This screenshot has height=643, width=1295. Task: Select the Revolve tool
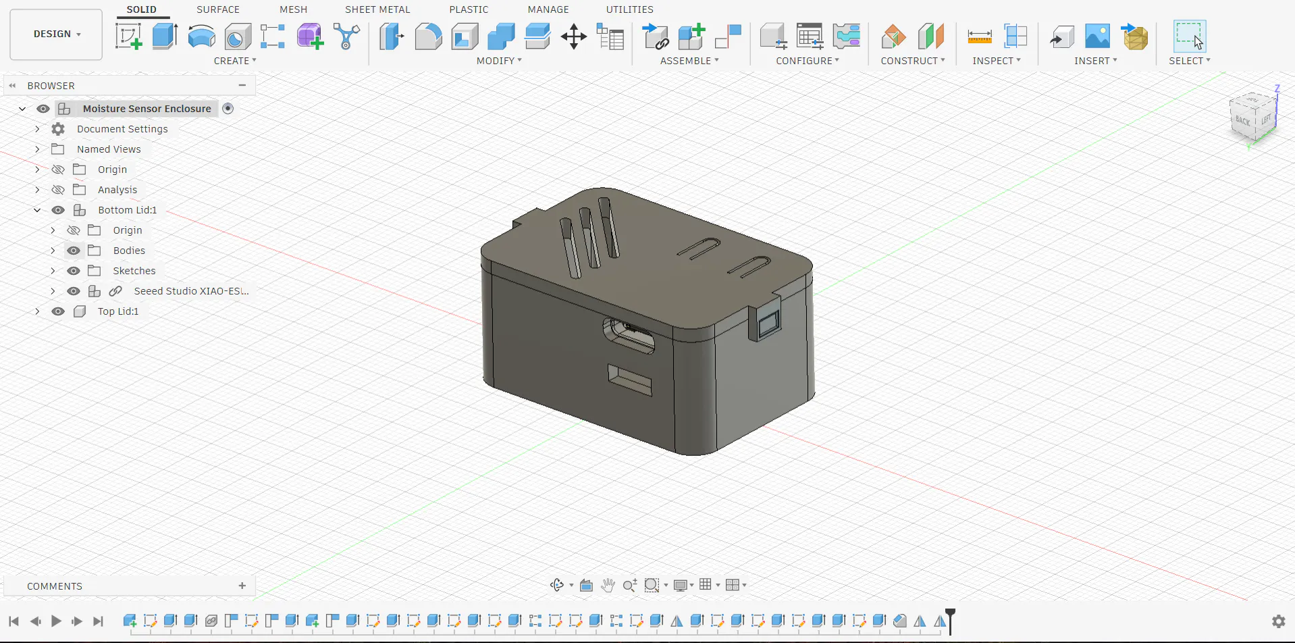[201, 36]
